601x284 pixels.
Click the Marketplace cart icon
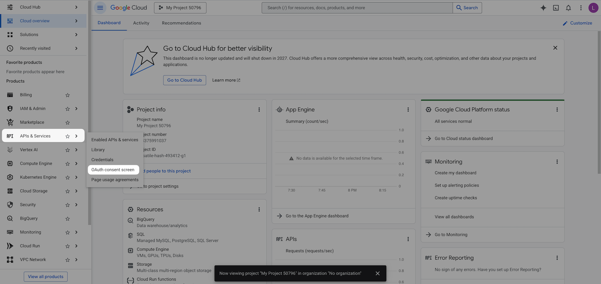tap(10, 122)
